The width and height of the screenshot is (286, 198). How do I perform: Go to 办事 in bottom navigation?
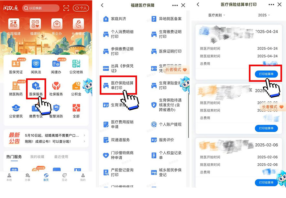(x=27, y=177)
